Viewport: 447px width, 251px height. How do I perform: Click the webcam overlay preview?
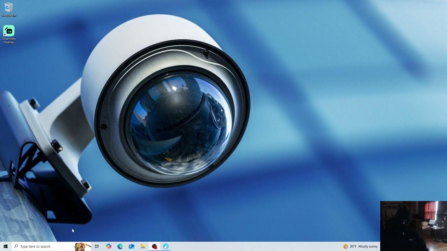pyautogui.click(x=413, y=226)
